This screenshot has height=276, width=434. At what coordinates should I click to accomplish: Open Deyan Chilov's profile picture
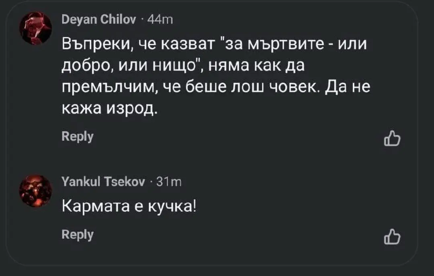click(x=37, y=27)
